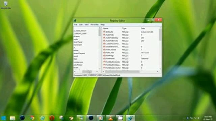The width and height of the screenshot is (216, 121).
Task: Select the Recycle Bin desktop icon
Action: click(6, 5)
